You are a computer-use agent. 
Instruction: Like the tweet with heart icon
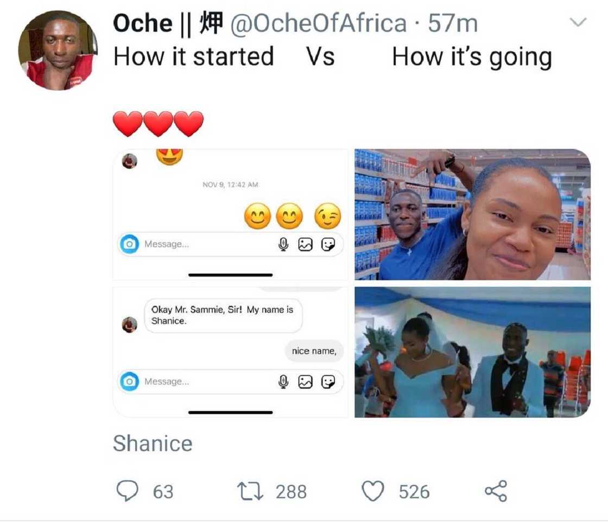(x=373, y=492)
